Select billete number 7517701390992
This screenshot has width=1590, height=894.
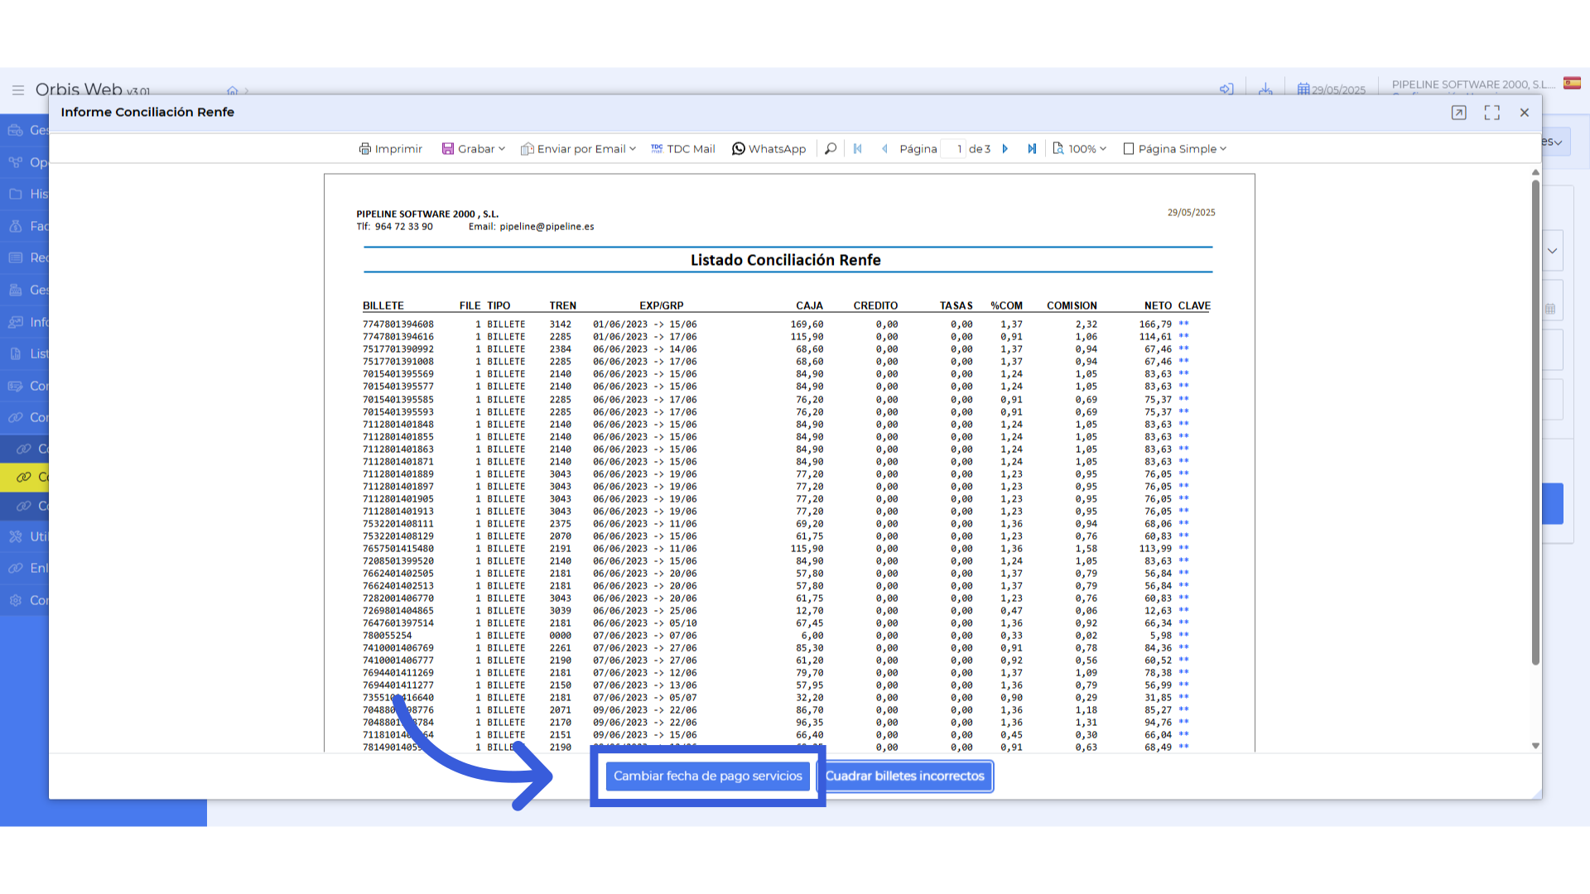(398, 349)
